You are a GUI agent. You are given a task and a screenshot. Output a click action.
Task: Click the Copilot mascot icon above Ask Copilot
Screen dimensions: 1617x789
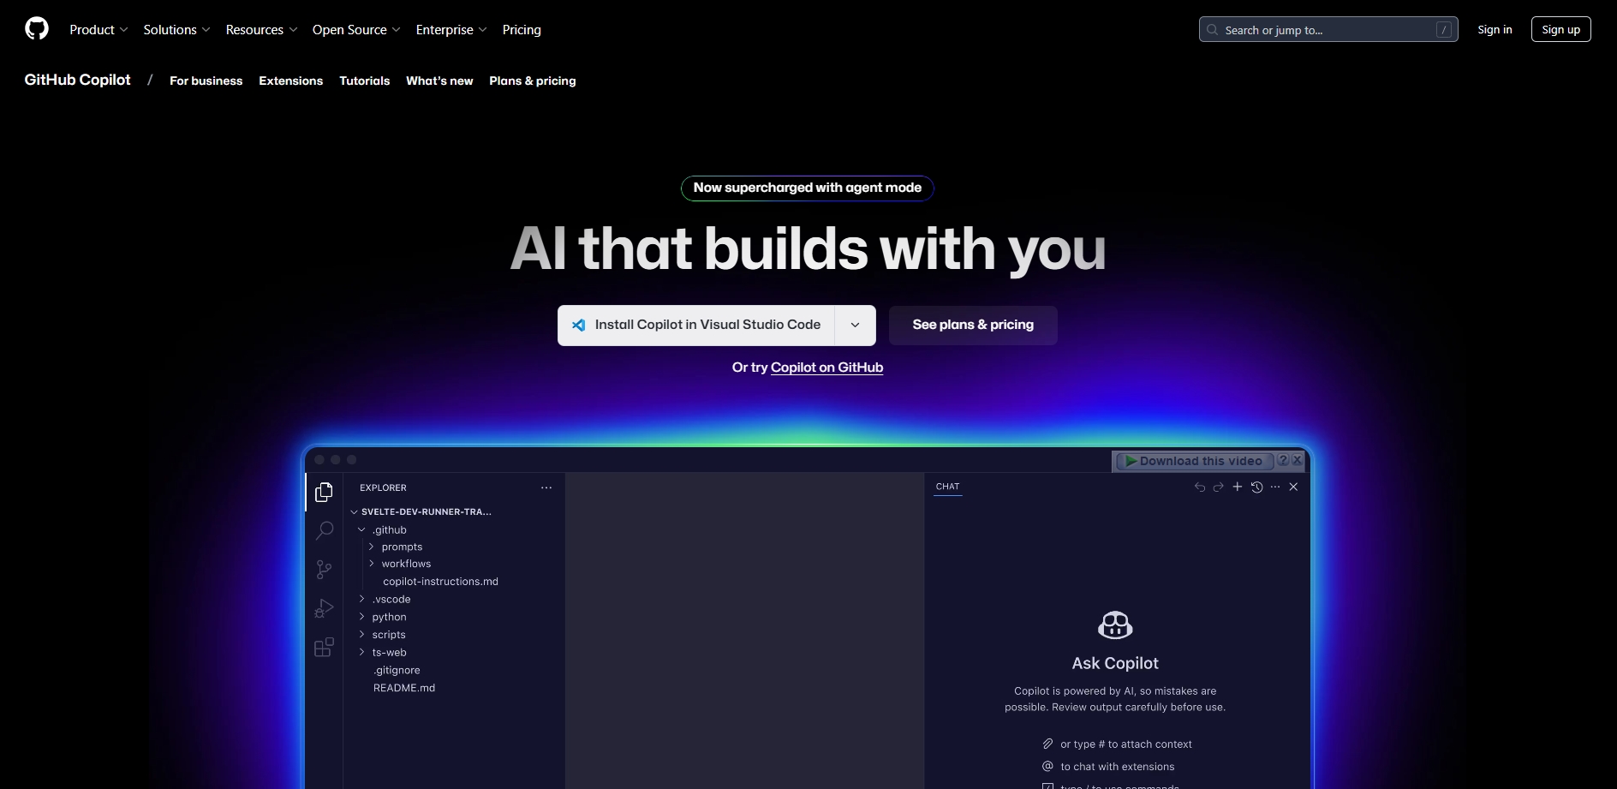[x=1115, y=625]
